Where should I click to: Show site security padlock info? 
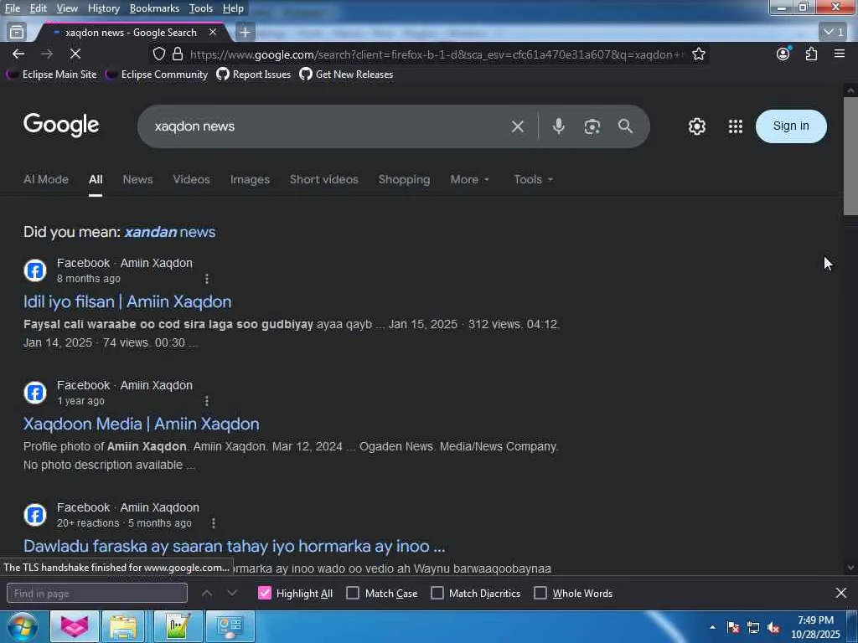tap(178, 54)
